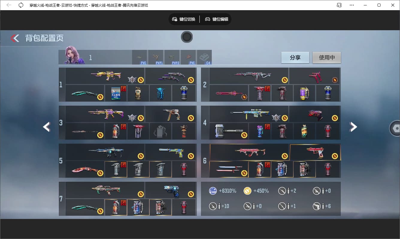Select loadout 6 red primary rifle
Viewport: 400px width, 239px height.
pos(249,152)
